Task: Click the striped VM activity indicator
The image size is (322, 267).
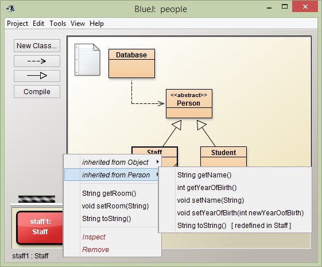Action: pyautogui.click(x=37, y=199)
